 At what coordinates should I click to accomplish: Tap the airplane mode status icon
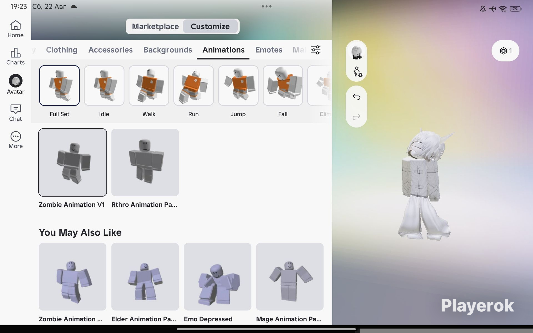coord(492,9)
